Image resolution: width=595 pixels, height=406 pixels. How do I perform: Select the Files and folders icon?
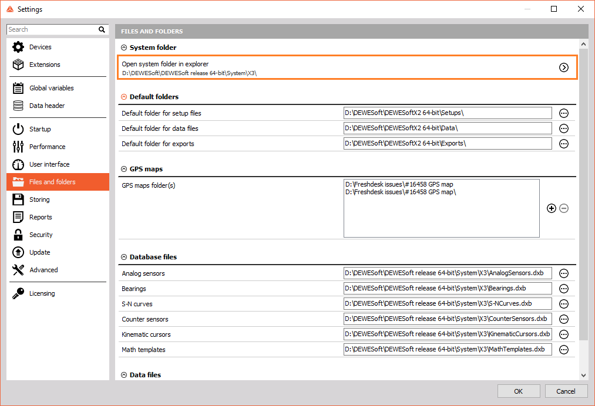pyautogui.click(x=18, y=182)
